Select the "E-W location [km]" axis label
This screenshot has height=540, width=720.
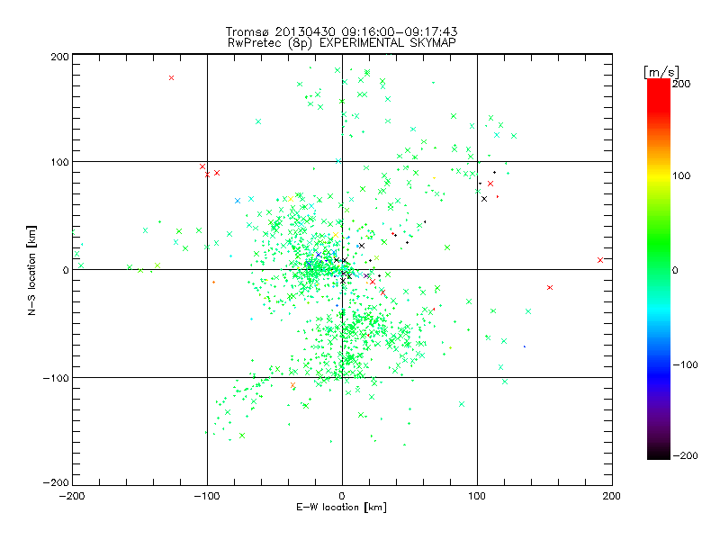[x=341, y=508]
